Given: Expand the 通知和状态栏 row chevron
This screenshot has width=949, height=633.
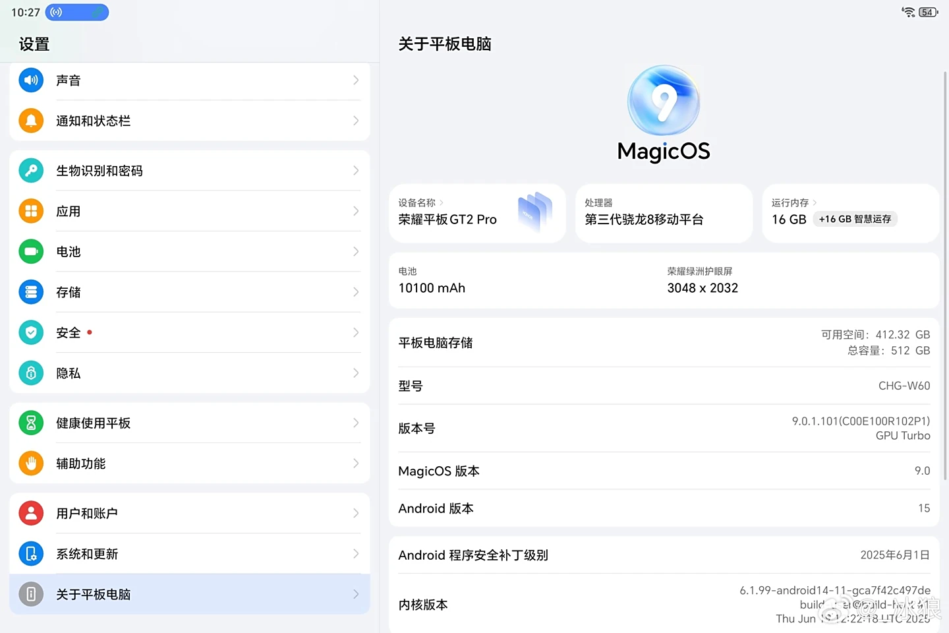Looking at the screenshot, I should (x=356, y=121).
